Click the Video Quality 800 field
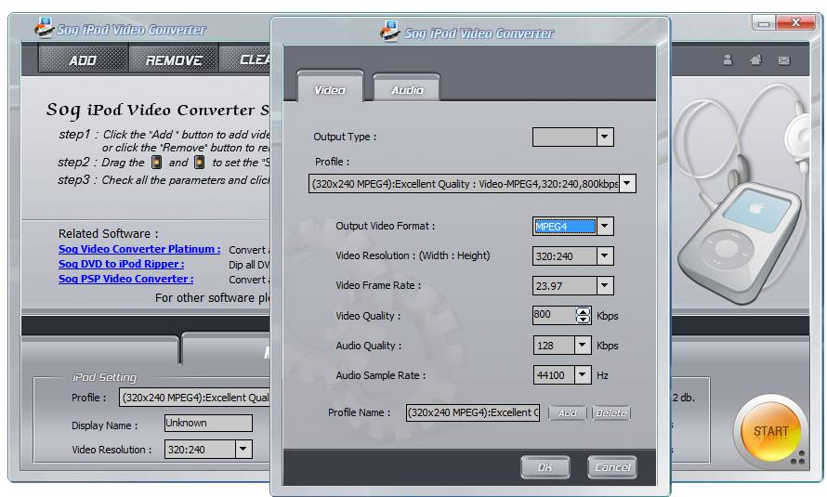 [554, 315]
